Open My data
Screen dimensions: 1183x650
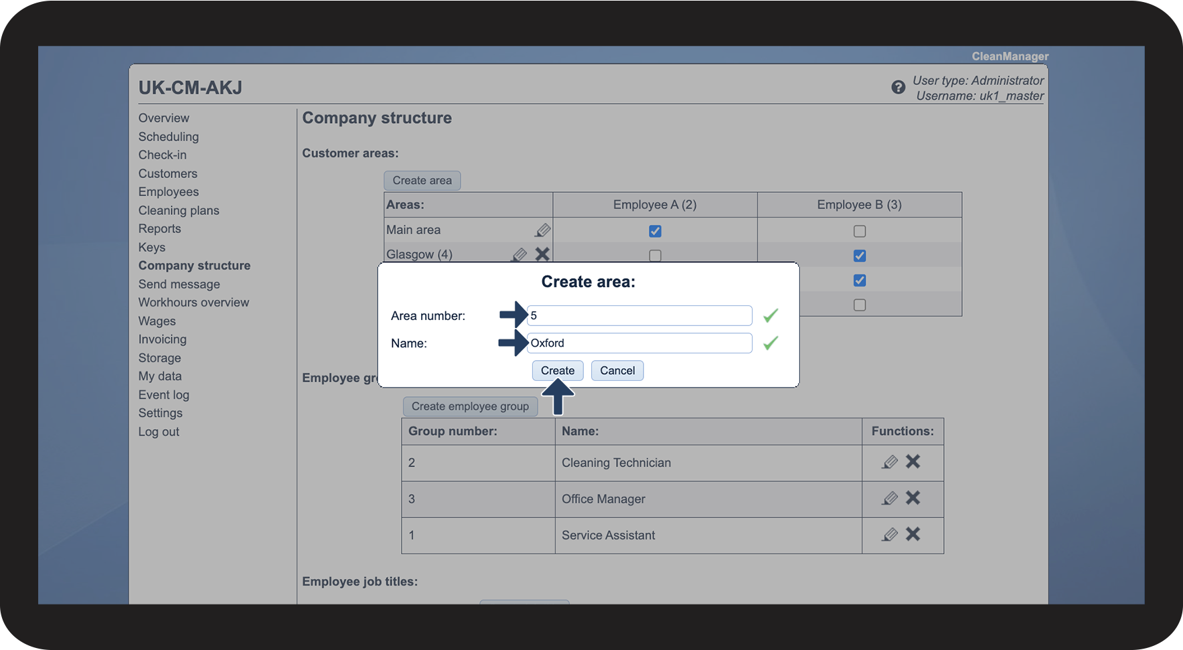pyautogui.click(x=160, y=376)
